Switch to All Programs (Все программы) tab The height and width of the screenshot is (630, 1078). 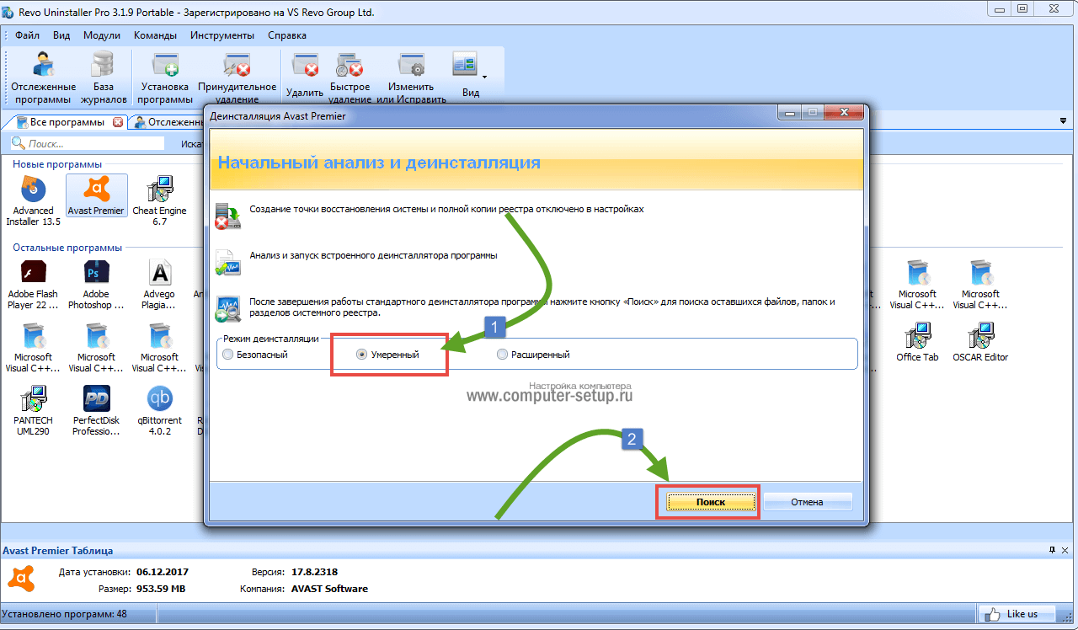pos(66,122)
